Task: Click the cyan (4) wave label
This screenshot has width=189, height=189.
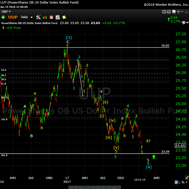Action: coord(149,167)
